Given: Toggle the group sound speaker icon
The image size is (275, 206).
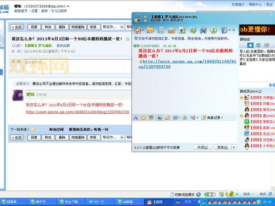Looking at the screenshot, I should coord(146,17).
